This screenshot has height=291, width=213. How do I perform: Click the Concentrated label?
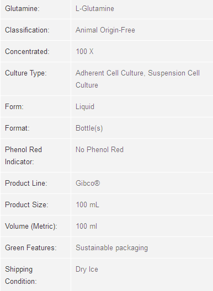(27, 52)
